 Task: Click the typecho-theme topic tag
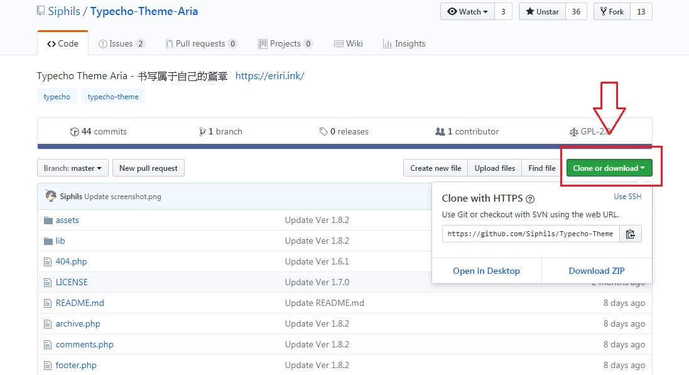tap(113, 97)
